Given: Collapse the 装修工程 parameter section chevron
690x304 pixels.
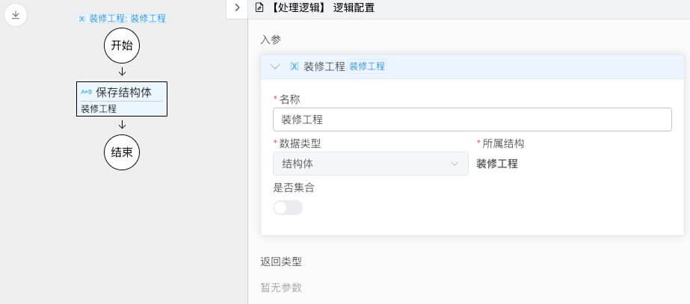Looking at the screenshot, I should tap(275, 67).
